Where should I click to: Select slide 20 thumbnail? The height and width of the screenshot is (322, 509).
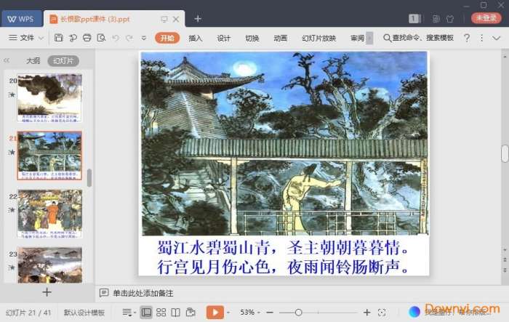pyautogui.click(x=49, y=97)
